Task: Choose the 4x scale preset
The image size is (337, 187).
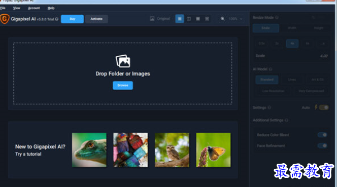Action: pyautogui.click(x=292, y=44)
